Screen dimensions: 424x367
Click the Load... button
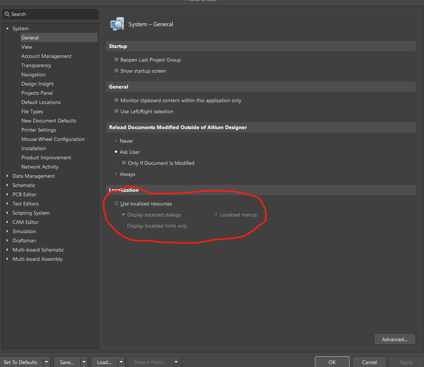104,362
